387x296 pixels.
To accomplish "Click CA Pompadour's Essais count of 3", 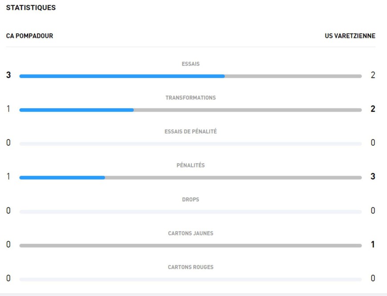I will (x=8, y=75).
